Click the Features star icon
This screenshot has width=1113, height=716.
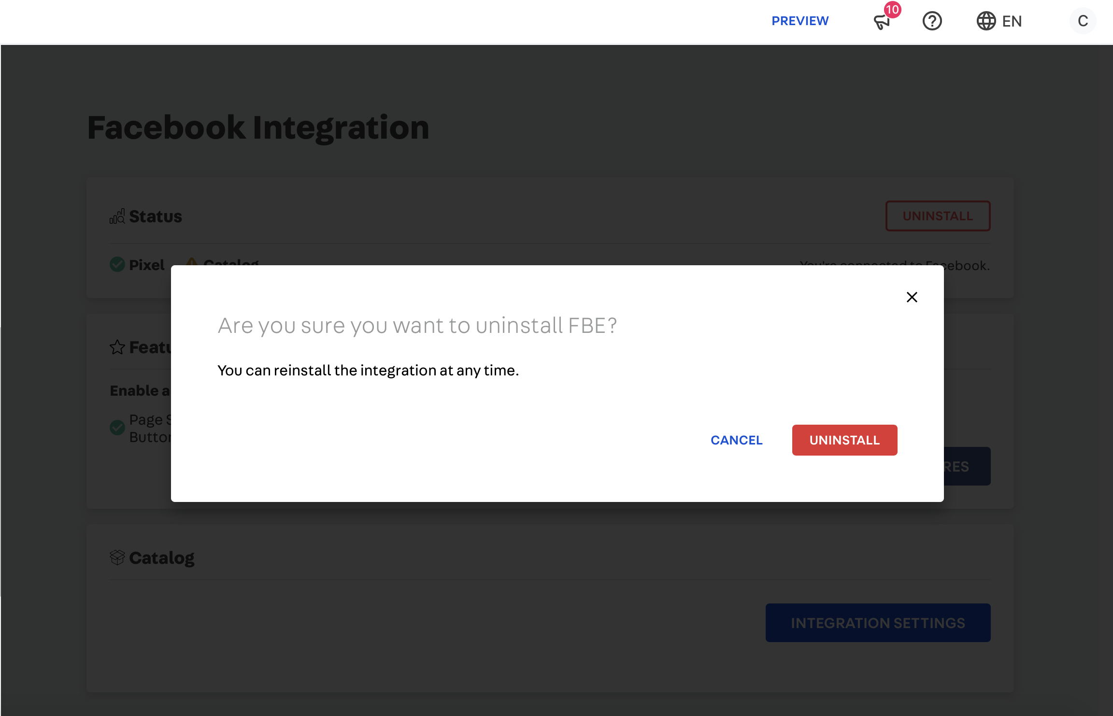coord(117,347)
